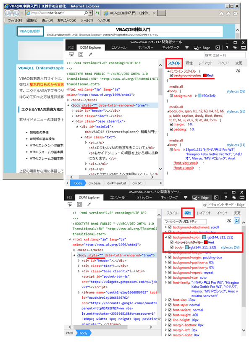The image size is (252, 342).
Task: Click help question mark in lower dev tools
Action: click(226, 197)
